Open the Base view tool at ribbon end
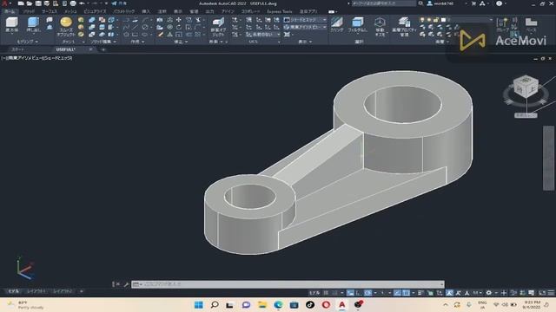556x312 pixels. point(531,25)
